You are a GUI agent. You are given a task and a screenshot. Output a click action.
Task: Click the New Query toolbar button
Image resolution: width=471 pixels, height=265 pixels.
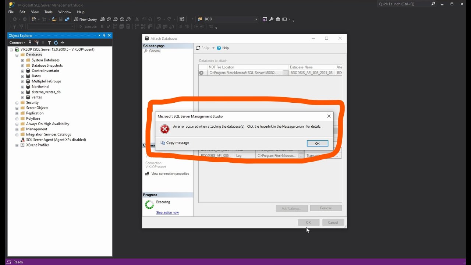tap(85, 19)
